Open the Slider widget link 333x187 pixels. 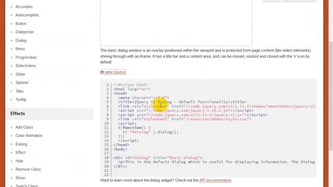click(20, 74)
